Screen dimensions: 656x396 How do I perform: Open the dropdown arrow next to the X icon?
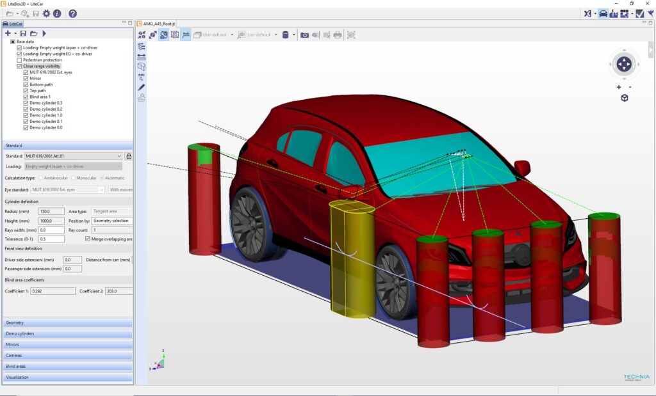(x=594, y=14)
